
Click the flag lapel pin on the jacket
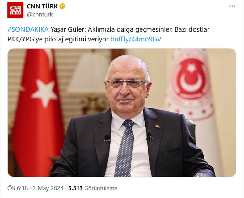[x=157, y=126]
